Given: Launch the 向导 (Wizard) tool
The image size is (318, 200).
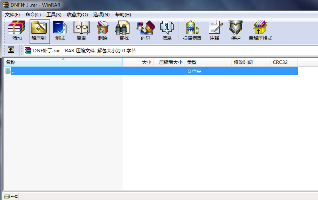Looking at the screenshot, I should point(146,31).
